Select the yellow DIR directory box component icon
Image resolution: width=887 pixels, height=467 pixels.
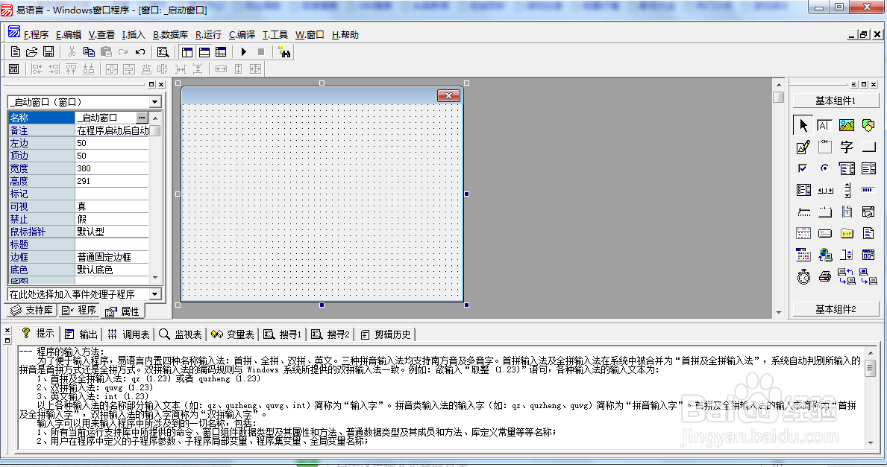point(846,233)
